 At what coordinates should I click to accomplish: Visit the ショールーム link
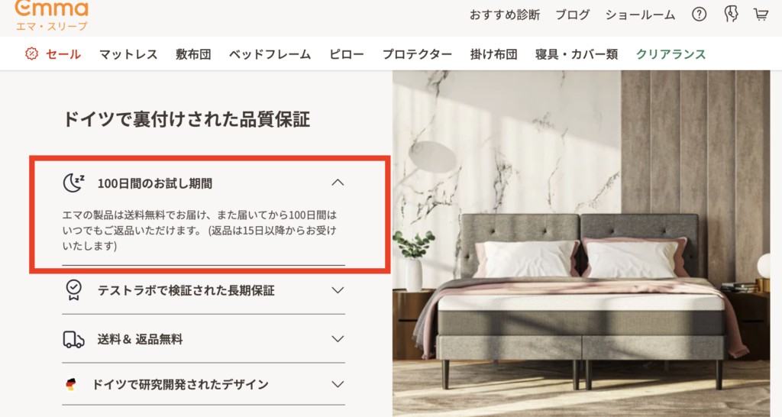point(640,15)
